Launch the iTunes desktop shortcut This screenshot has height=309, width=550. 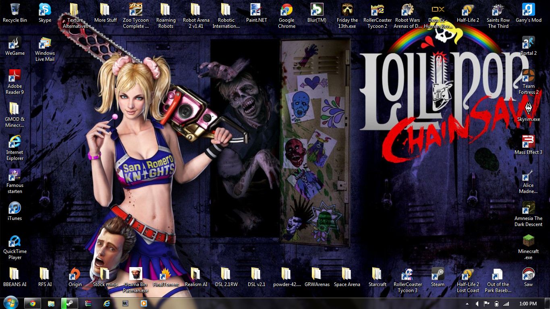(x=15, y=211)
